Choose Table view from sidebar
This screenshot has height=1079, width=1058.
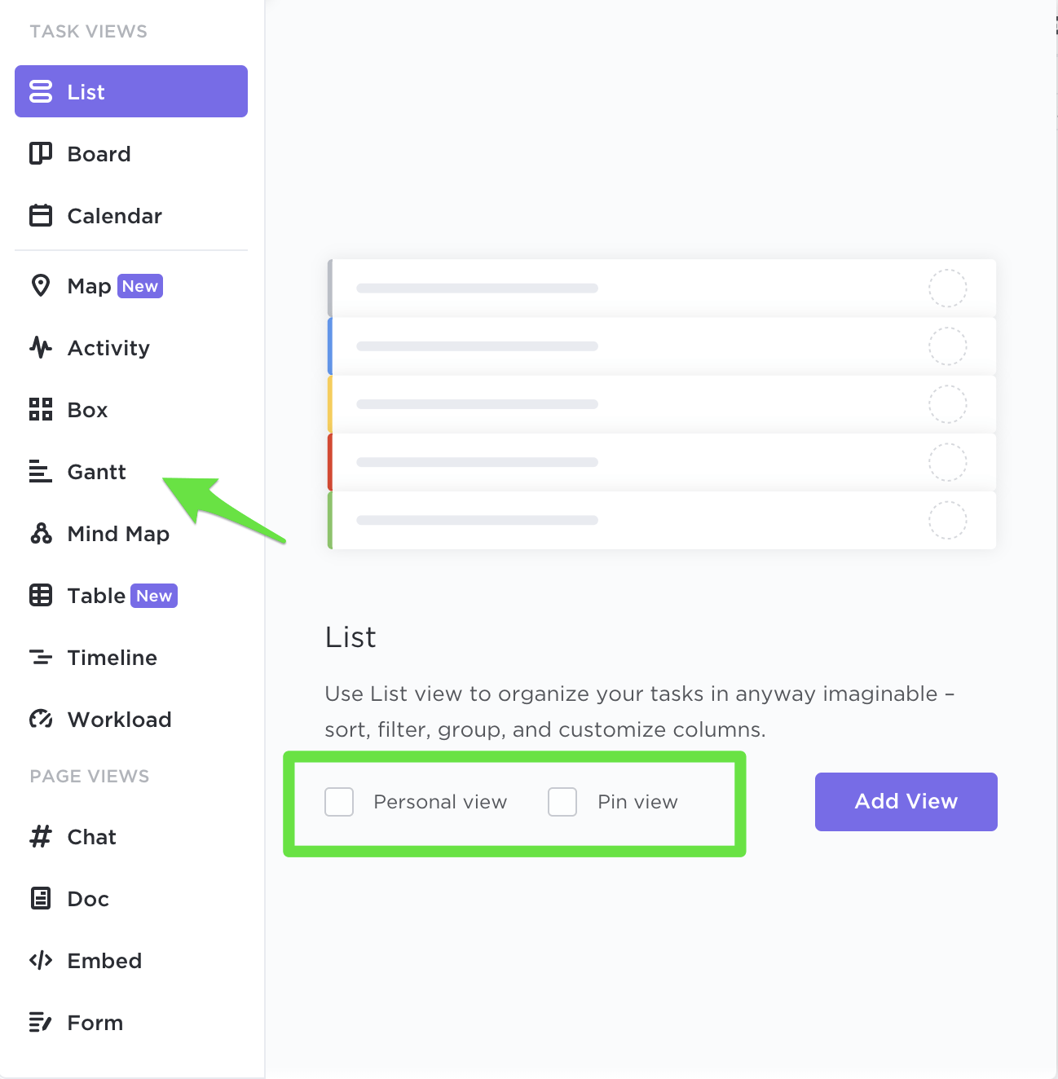coord(96,596)
